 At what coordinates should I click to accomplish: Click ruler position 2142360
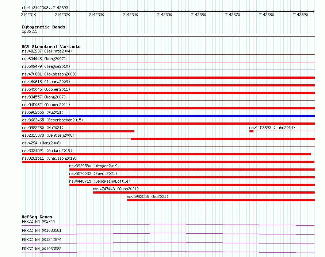coord(199,15)
